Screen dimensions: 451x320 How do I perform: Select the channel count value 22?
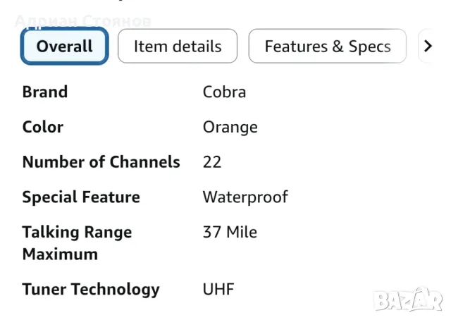(212, 162)
